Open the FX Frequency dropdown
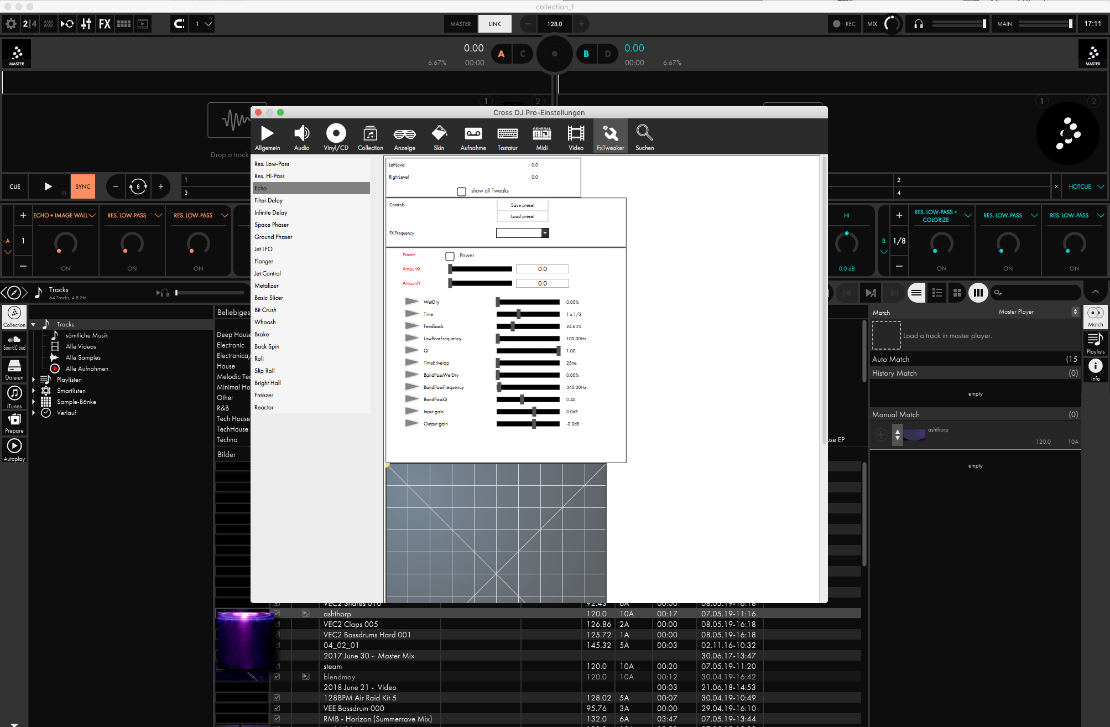The height and width of the screenshot is (727, 1110). coord(545,233)
